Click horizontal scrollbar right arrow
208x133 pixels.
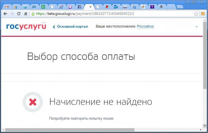(200, 130)
